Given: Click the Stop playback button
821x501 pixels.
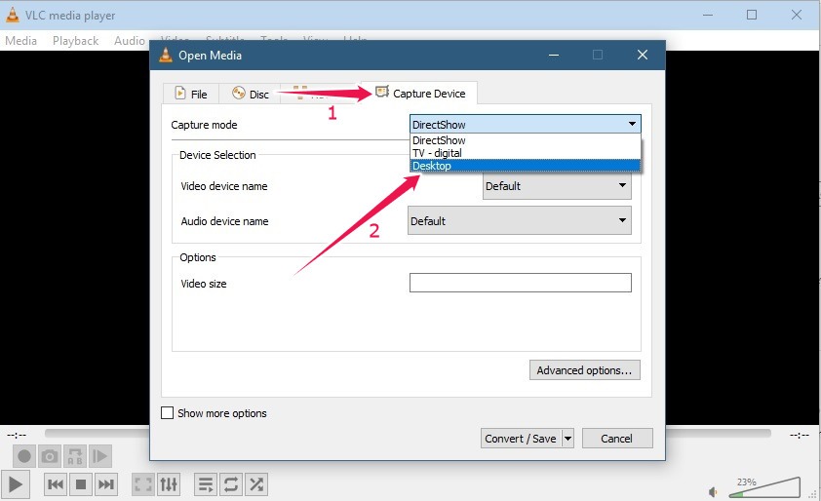Looking at the screenshot, I should pyautogui.click(x=81, y=484).
